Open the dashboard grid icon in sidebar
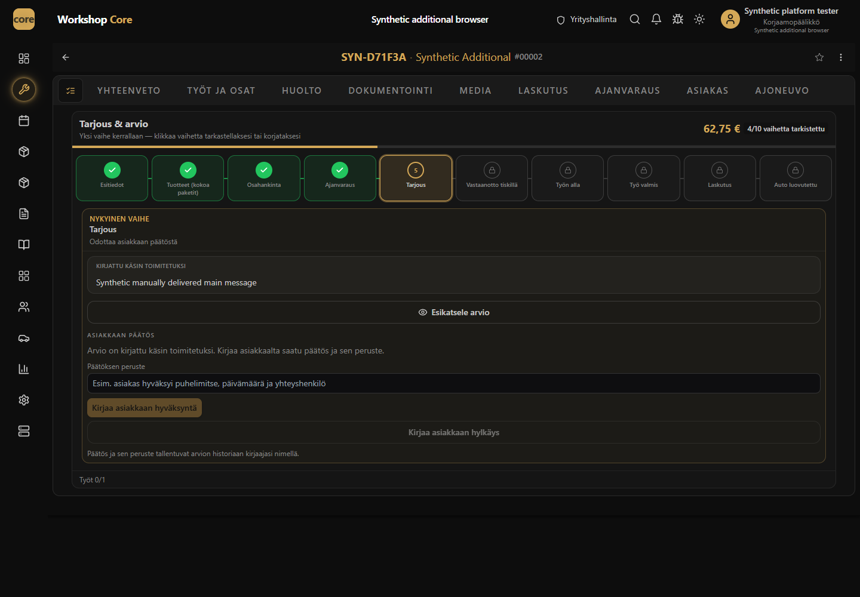Screen dimensions: 860x597 (24, 59)
